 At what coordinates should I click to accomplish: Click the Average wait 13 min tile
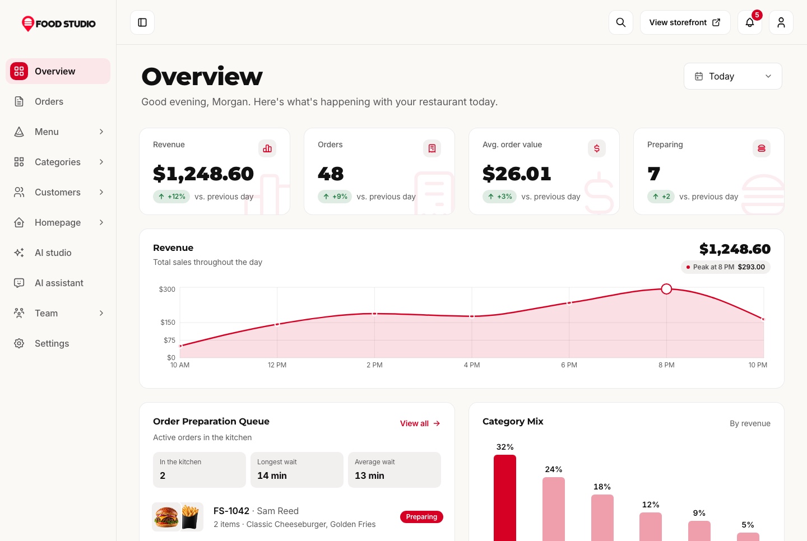click(395, 470)
